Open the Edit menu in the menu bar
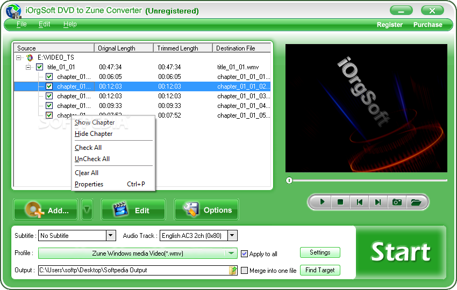The width and height of the screenshot is (457, 290). pos(44,24)
